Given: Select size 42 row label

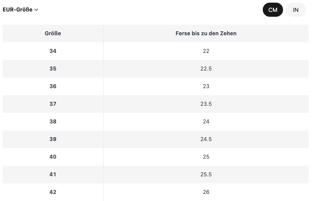Looking at the screenshot, I should click(53, 192).
